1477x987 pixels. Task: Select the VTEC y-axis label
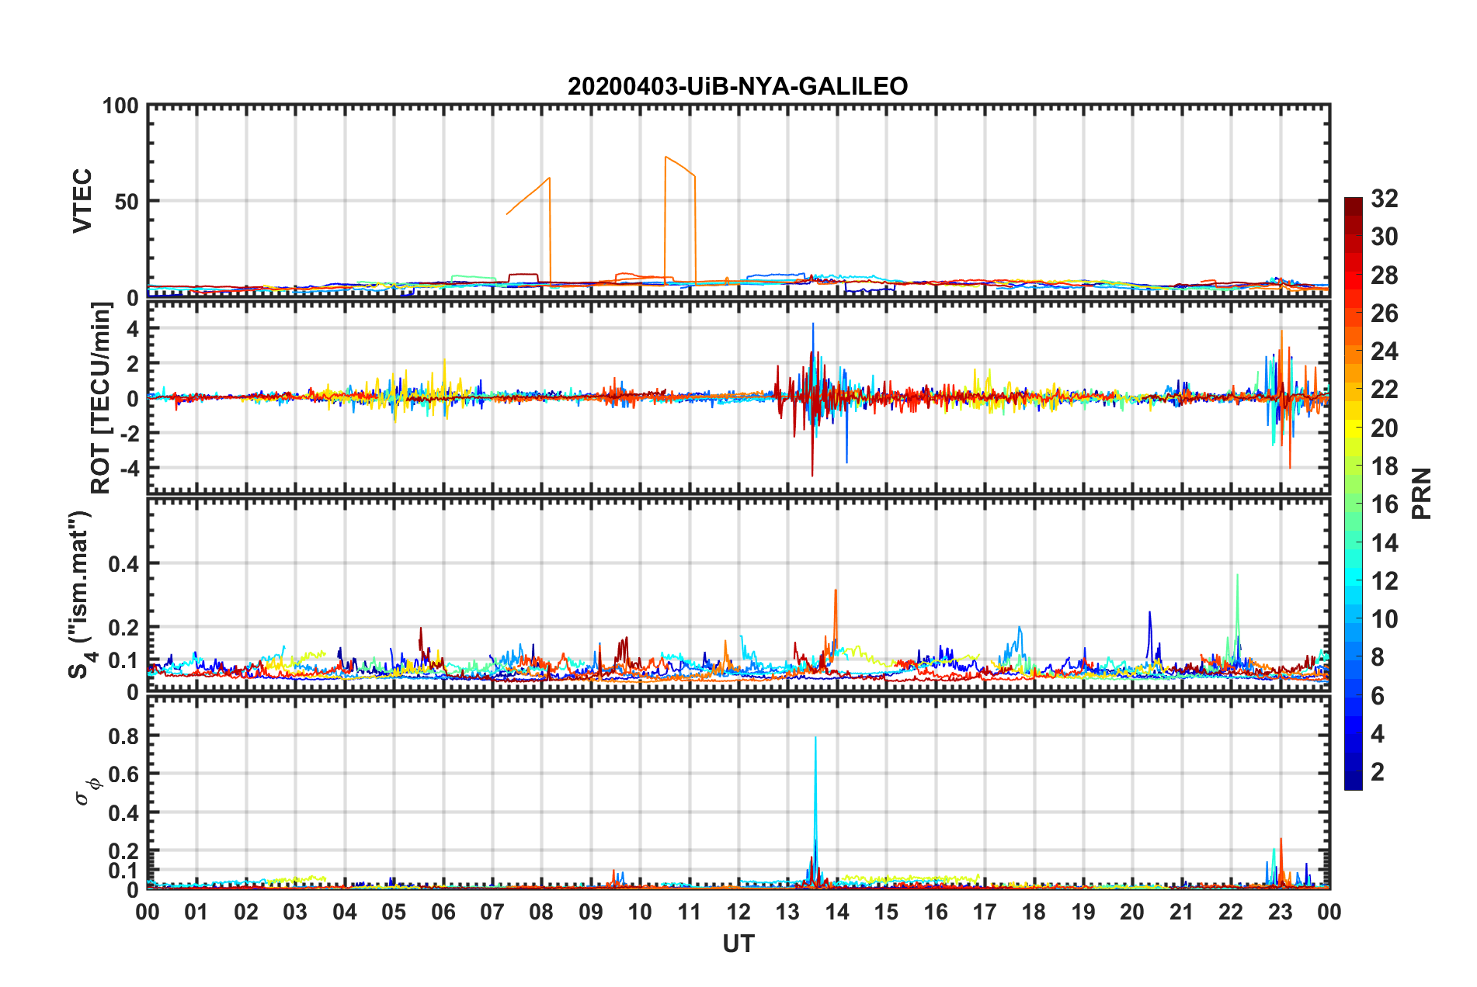pyautogui.click(x=82, y=201)
